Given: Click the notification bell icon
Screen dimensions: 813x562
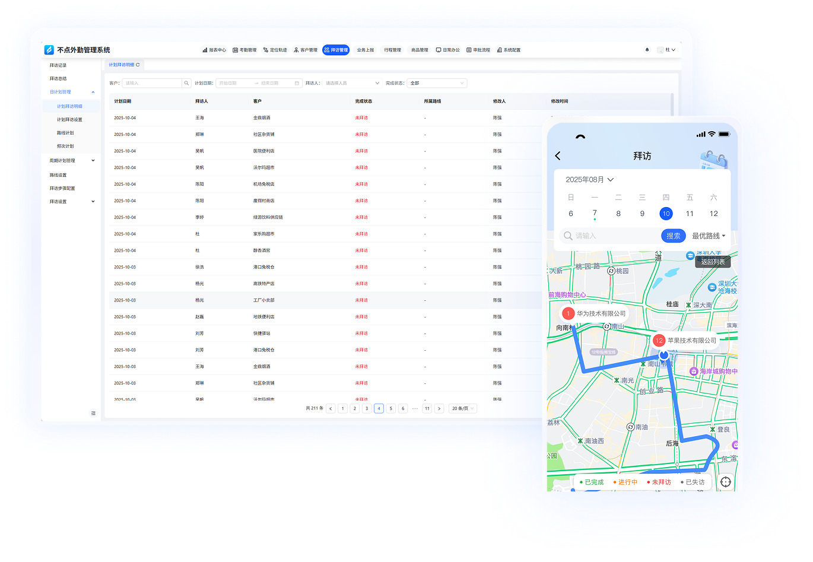Looking at the screenshot, I should click(647, 50).
